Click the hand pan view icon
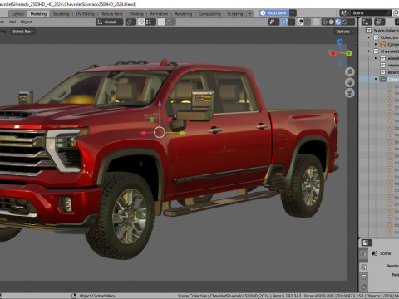The height and width of the screenshot is (299, 399). pyautogui.click(x=350, y=82)
